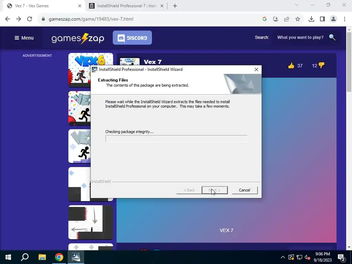Switch to InstallShield Professional 7 tab

126,6
